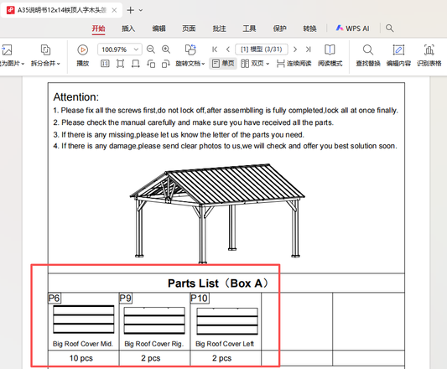The width and height of the screenshot is (447, 369).
Task: Expand the 拆分合并 dropdown arrow
Action: point(58,64)
